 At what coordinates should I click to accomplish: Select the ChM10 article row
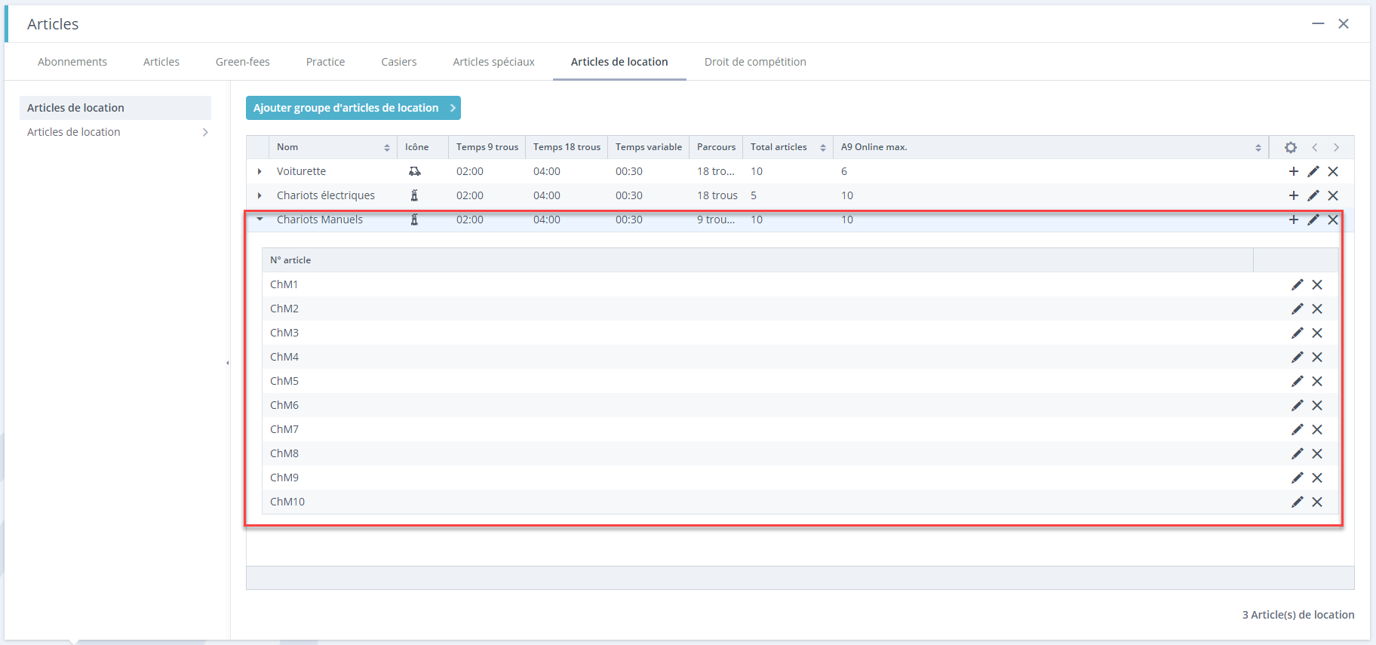(x=800, y=502)
